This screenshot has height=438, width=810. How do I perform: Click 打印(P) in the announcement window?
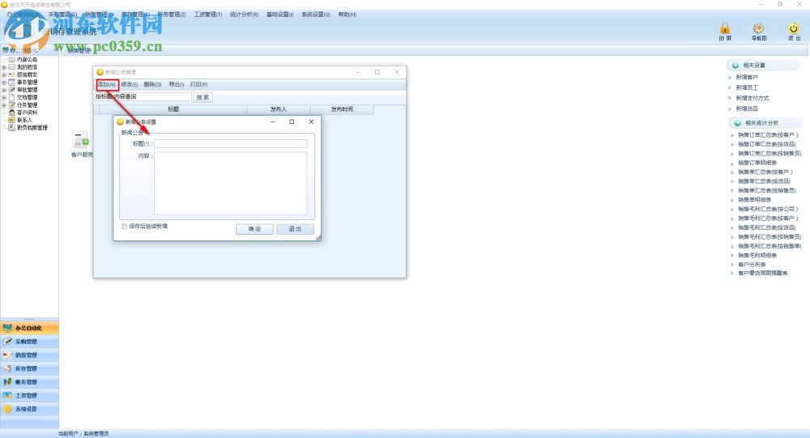199,84
